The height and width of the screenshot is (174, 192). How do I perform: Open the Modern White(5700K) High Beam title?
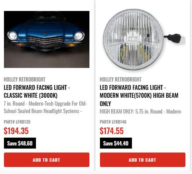(139, 96)
